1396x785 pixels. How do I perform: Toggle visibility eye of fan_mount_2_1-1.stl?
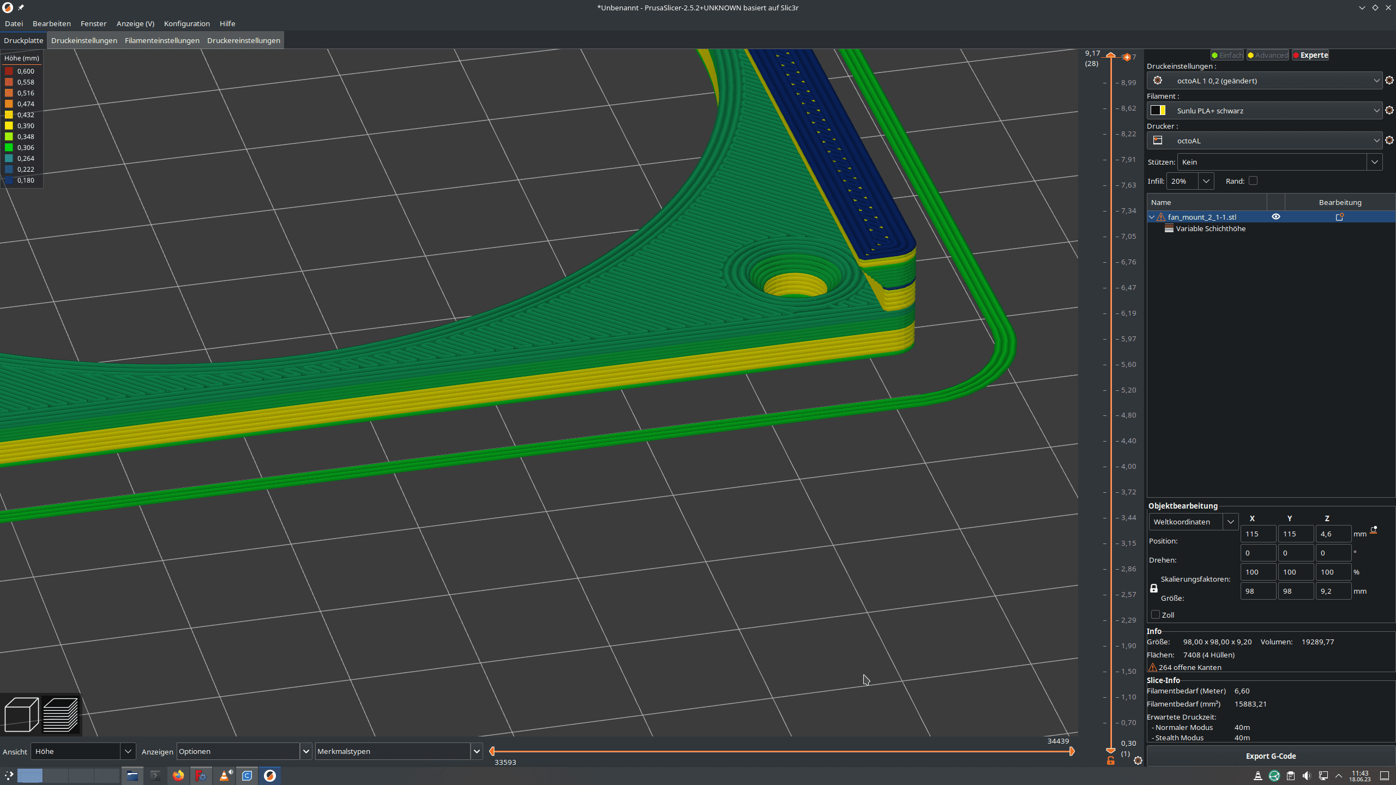tap(1276, 217)
